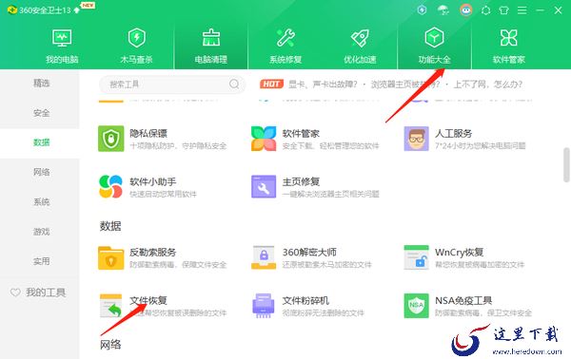Screen dimensions: 571x359
Task: Click the 反勒索服务 yellow folder icon
Action: (x=110, y=257)
